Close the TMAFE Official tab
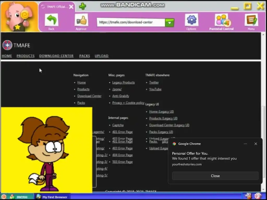This screenshot has height=200, width=267. click(x=71, y=7)
